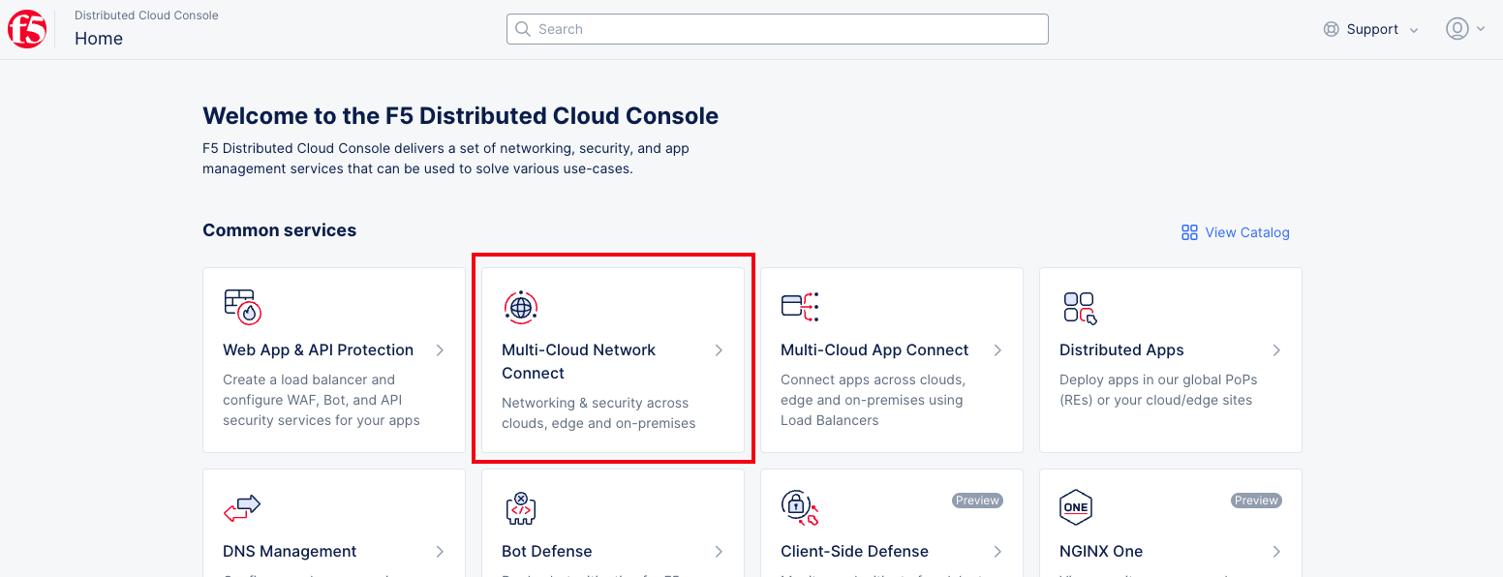Click inside the Search field
The image size is (1503, 577).
coord(775,28)
